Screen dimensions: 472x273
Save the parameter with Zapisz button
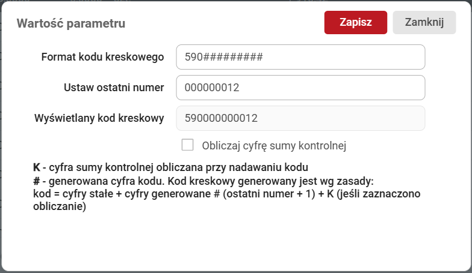point(355,23)
